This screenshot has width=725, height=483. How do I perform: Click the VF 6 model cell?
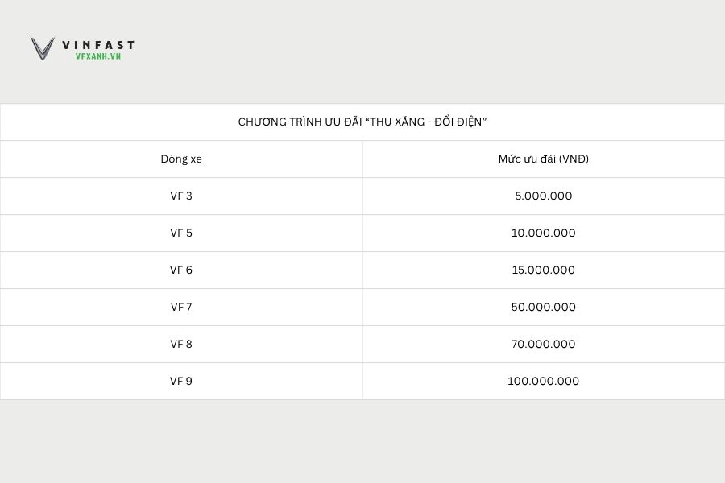coord(181,270)
